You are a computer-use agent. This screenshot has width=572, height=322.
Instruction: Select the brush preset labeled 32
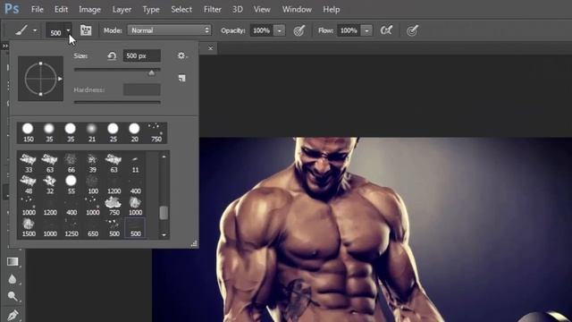[x=50, y=184]
